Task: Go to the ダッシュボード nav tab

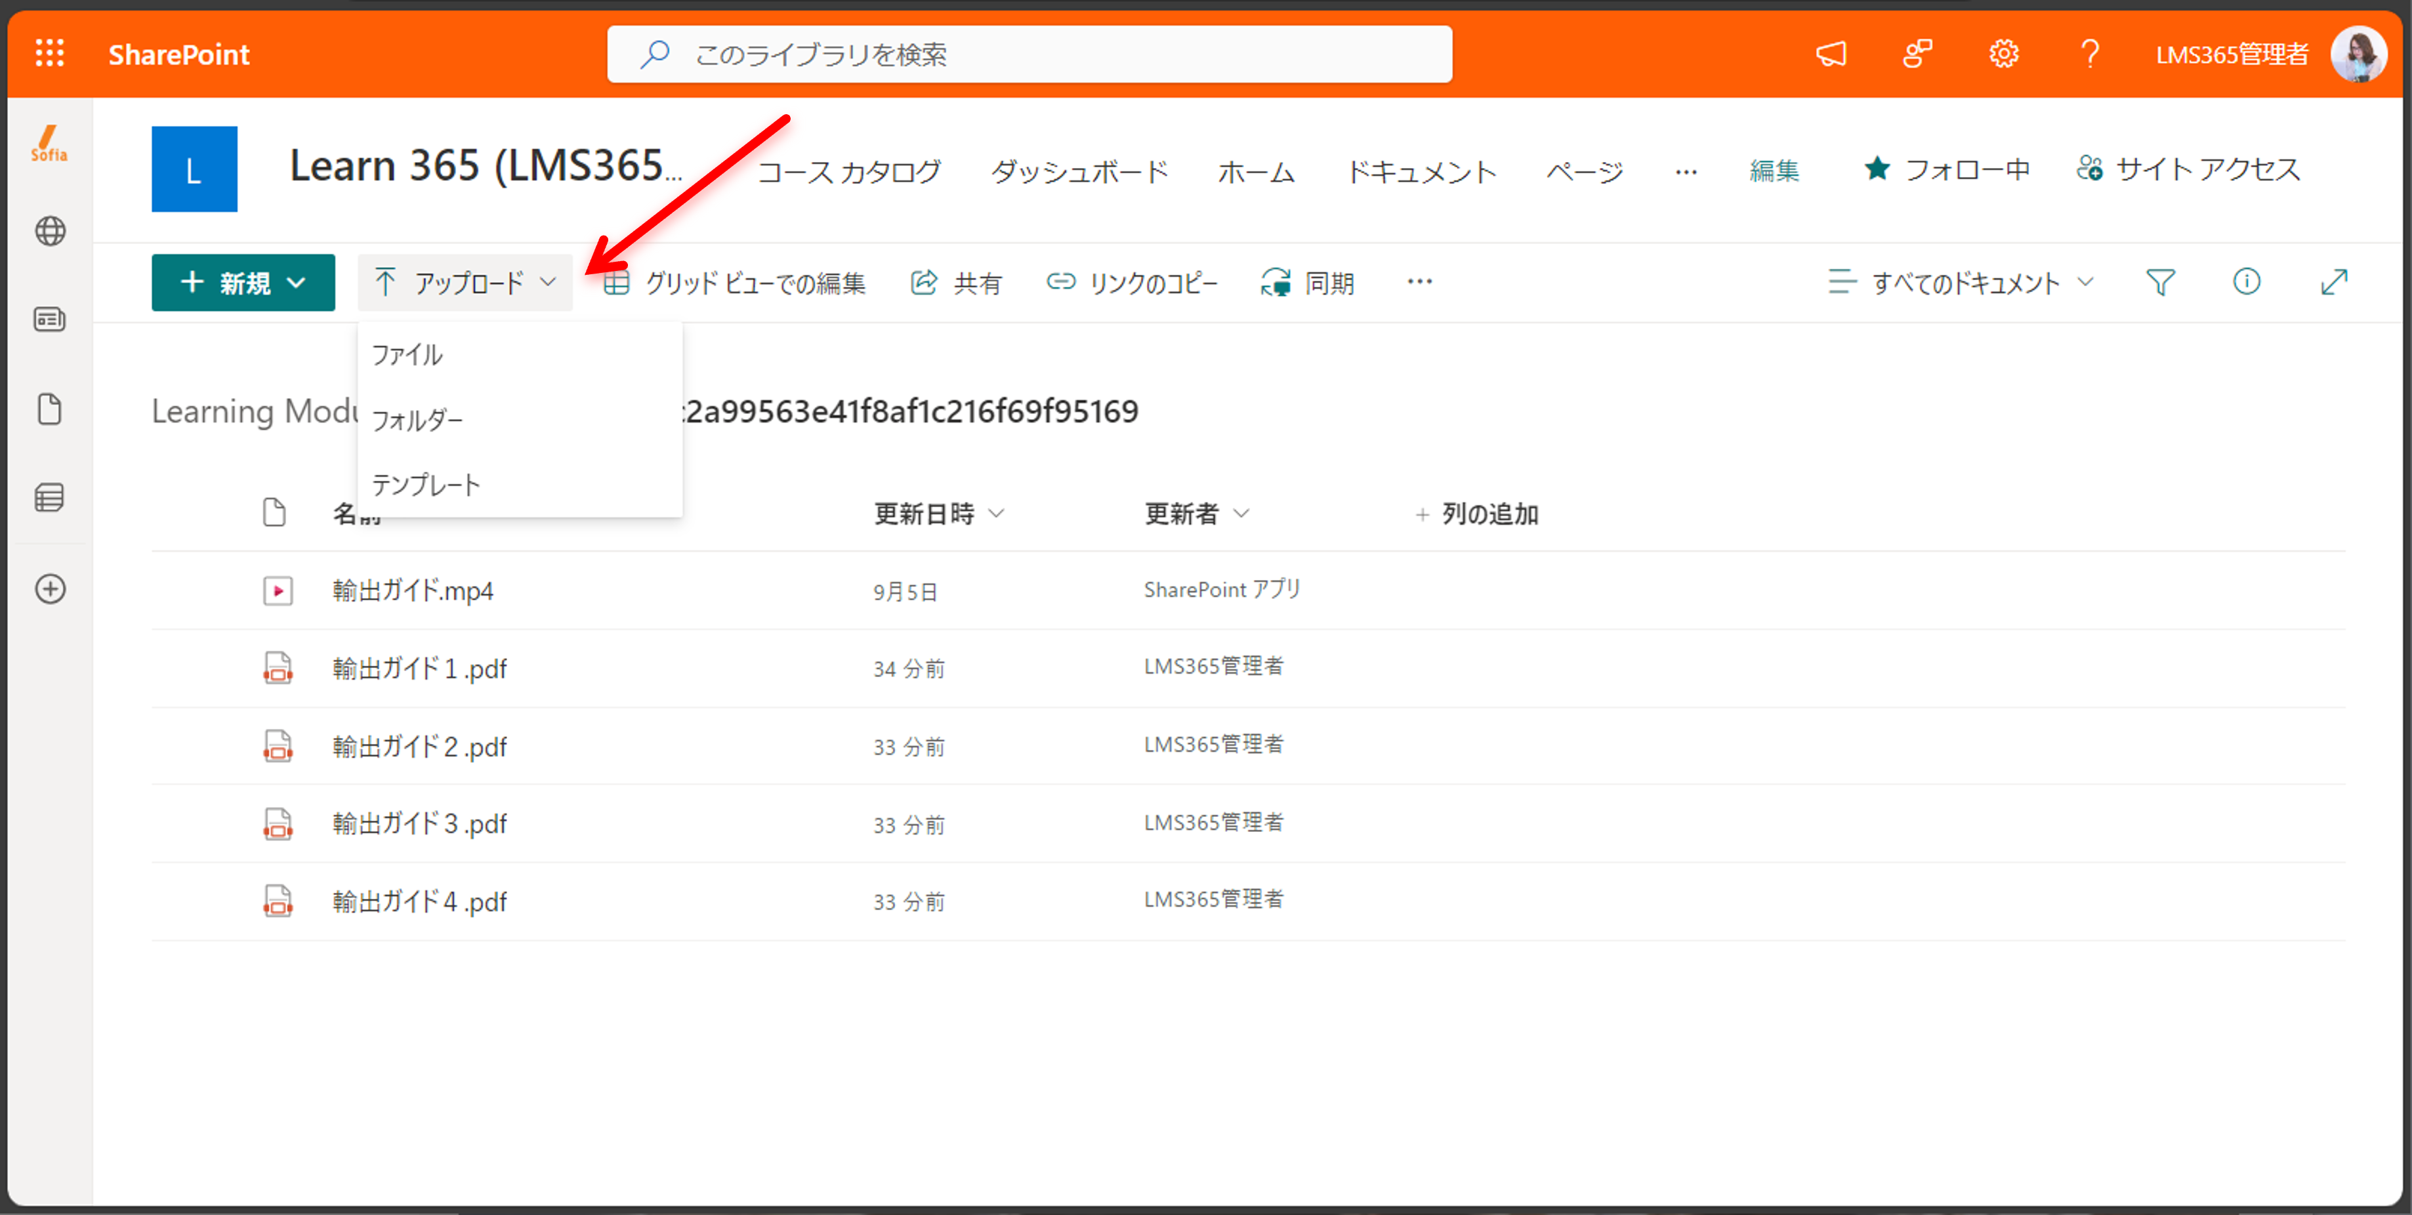Action: click(1079, 171)
